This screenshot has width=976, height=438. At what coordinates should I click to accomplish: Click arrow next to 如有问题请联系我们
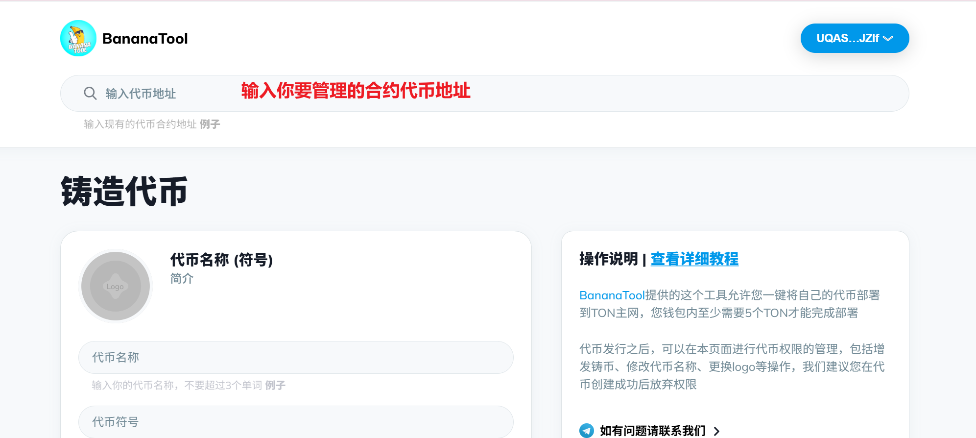tap(717, 431)
